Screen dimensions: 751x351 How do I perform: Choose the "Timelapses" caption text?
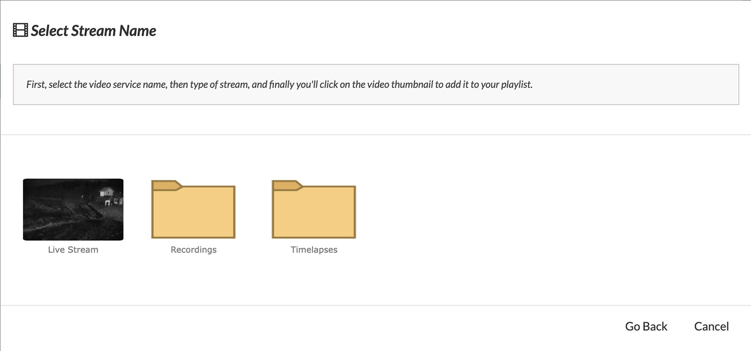(314, 250)
